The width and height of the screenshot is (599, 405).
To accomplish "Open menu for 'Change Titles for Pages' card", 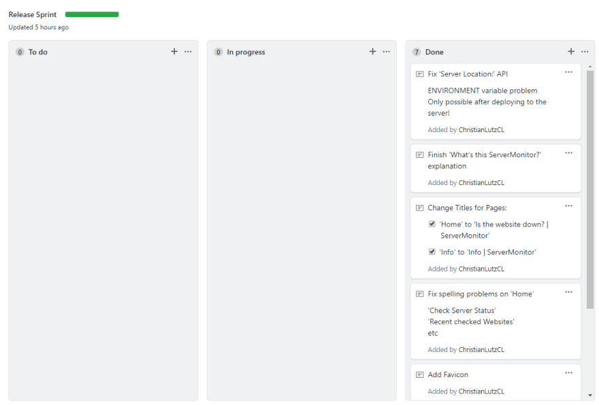I will click(569, 206).
